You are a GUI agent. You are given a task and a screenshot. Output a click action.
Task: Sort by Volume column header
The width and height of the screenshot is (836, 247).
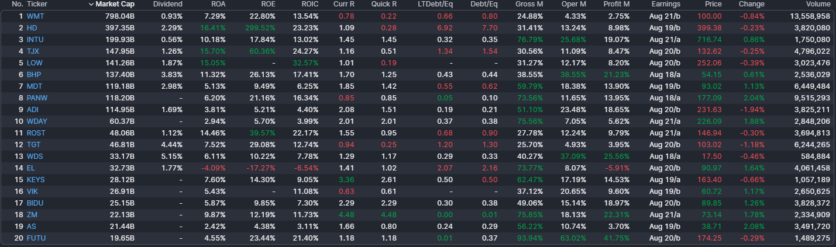click(x=818, y=4)
